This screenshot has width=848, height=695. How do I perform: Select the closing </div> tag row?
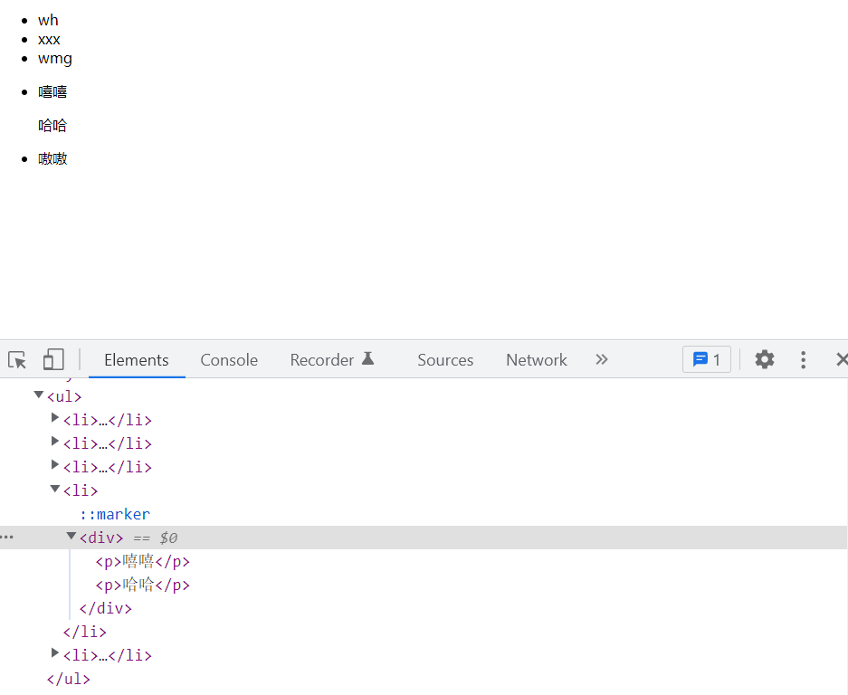pyautogui.click(x=106, y=608)
